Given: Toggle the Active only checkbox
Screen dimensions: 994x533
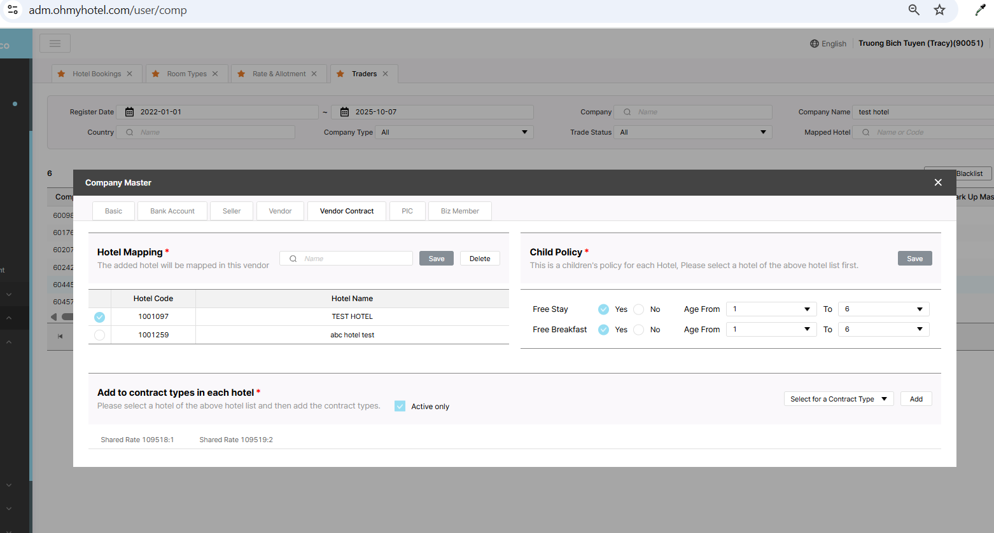Looking at the screenshot, I should tap(400, 406).
